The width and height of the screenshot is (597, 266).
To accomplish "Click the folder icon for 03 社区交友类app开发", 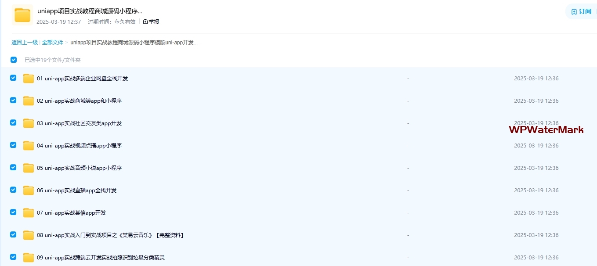I will pos(29,123).
